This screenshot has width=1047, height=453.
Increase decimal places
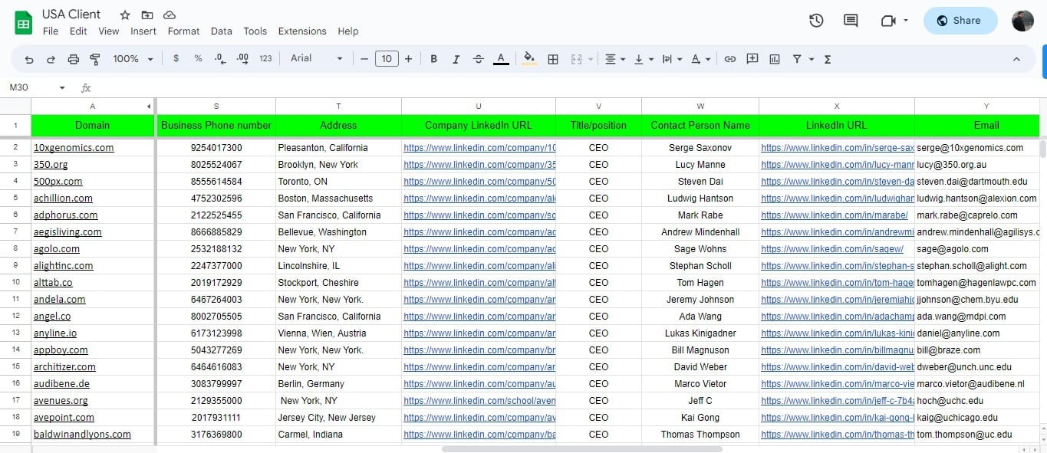click(x=242, y=58)
